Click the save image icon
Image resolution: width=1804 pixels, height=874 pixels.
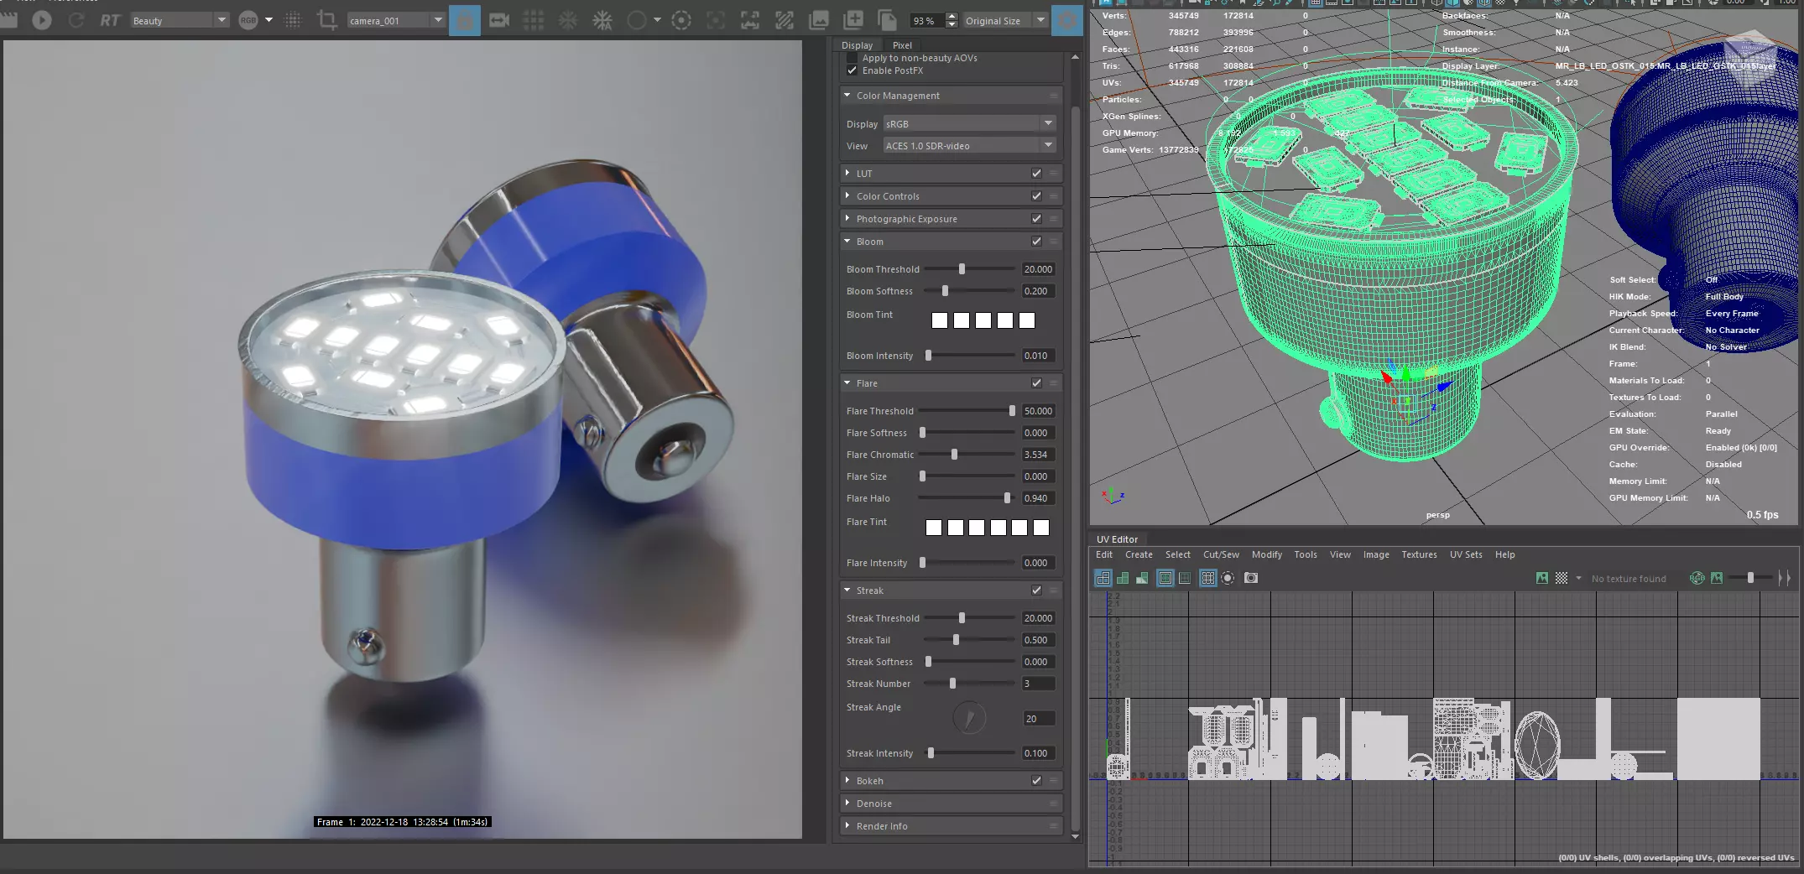(818, 20)
